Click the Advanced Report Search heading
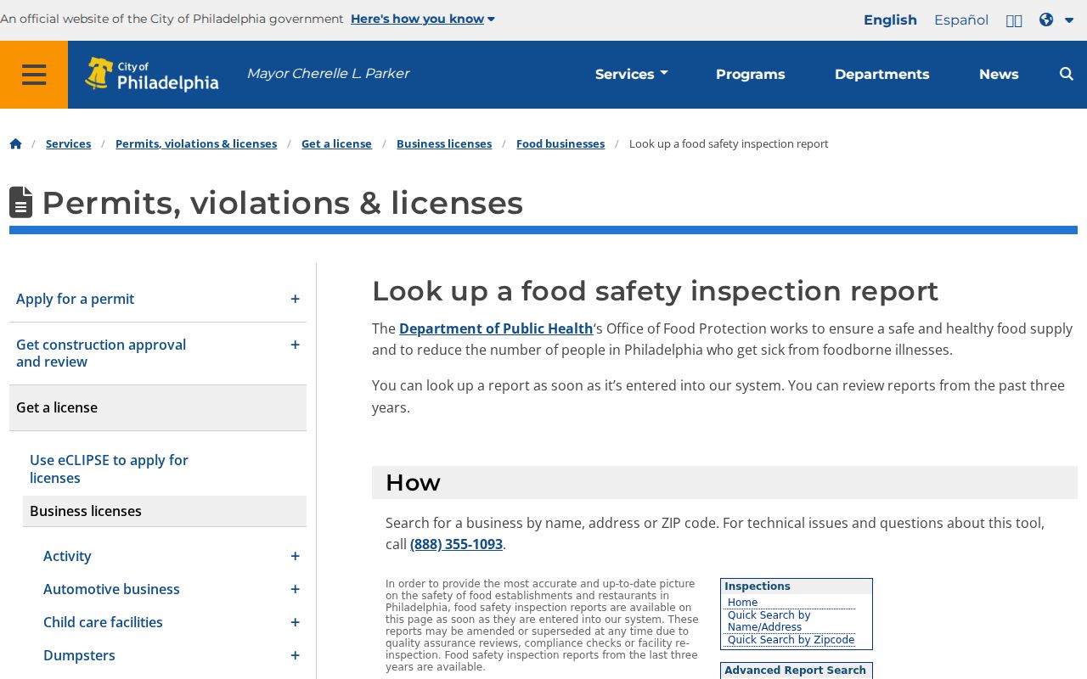This screenshot has height=679, width=1087. [x=795, y=671]
